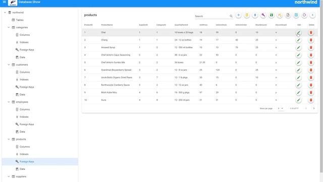Screen dimensions: 323x182
Task: Edit the Mishi Kobe Niku row
Action: [298, 93]
